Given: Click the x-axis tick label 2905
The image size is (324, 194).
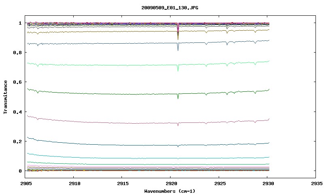Looking at the screenshot, I should 26,183.
